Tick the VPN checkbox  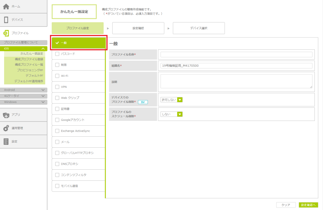pos(57,87)
